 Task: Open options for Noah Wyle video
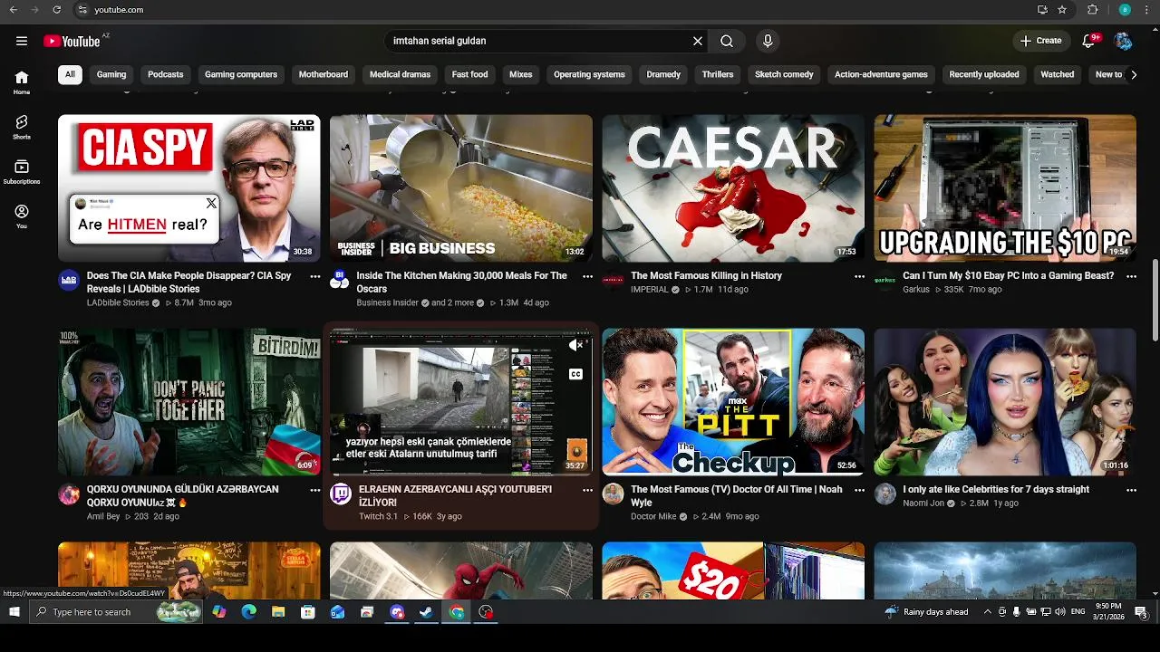click(x=859, y=490)
